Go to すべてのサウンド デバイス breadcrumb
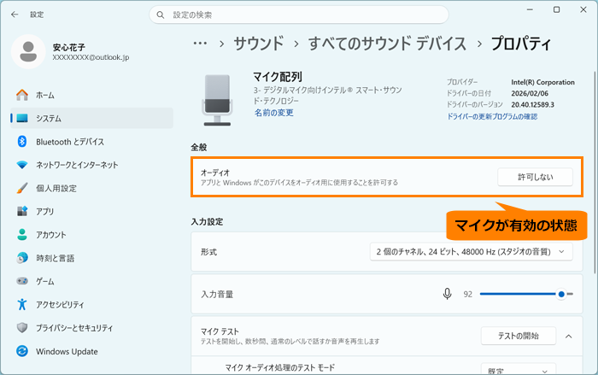This screenshot has width=598, height=375. [x=387, y=44]
